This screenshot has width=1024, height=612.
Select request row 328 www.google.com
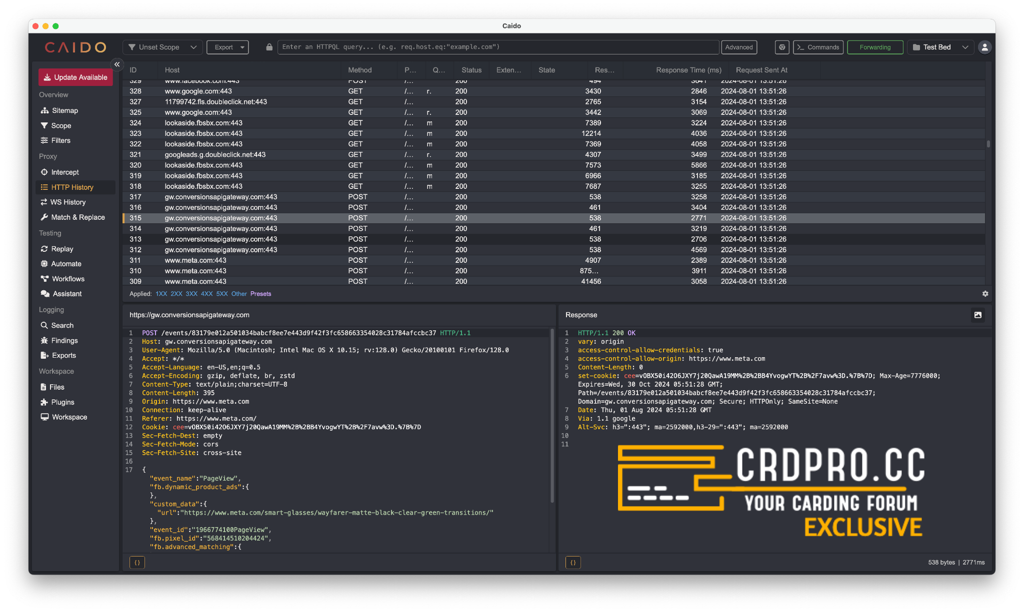(553, 91)
